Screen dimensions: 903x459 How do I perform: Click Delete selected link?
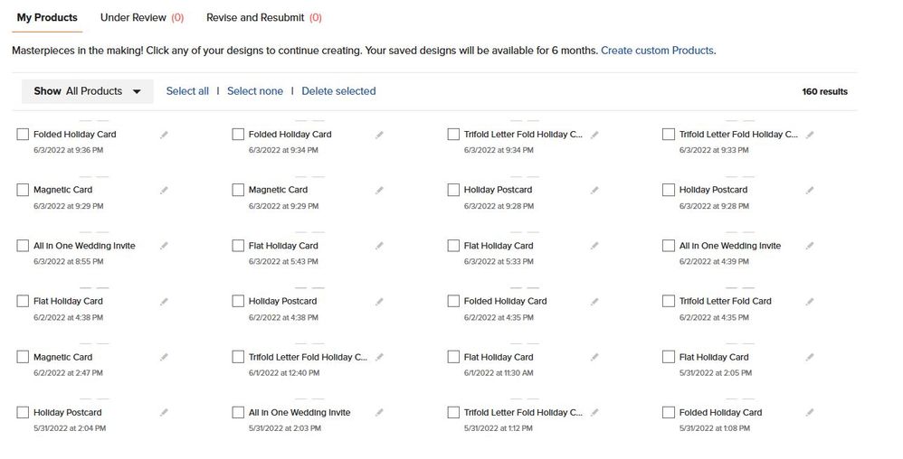(x=338, y=91)
